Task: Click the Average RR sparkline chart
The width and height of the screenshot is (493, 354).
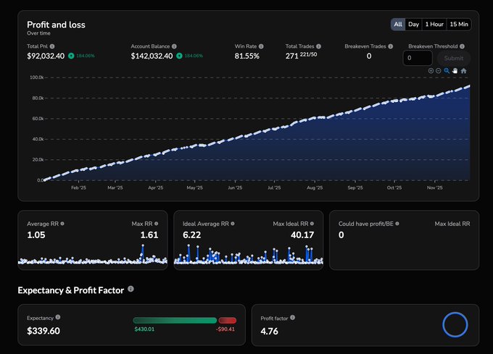Action: [x=93, y=254]
